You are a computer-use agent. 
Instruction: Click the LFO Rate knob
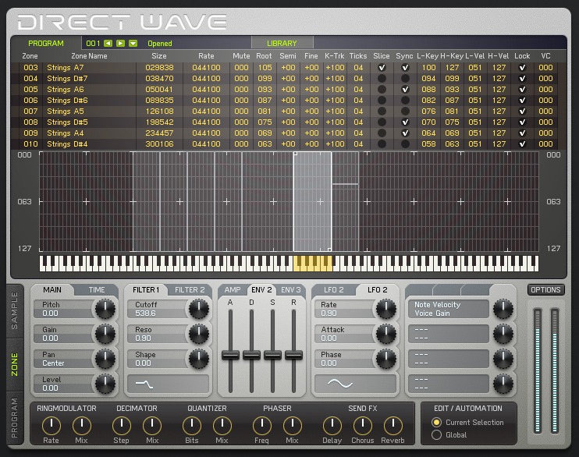tap(386, 309)
